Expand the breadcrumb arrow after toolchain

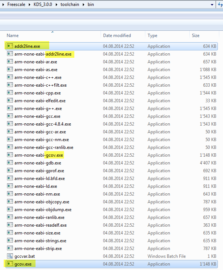coord(83,5)
